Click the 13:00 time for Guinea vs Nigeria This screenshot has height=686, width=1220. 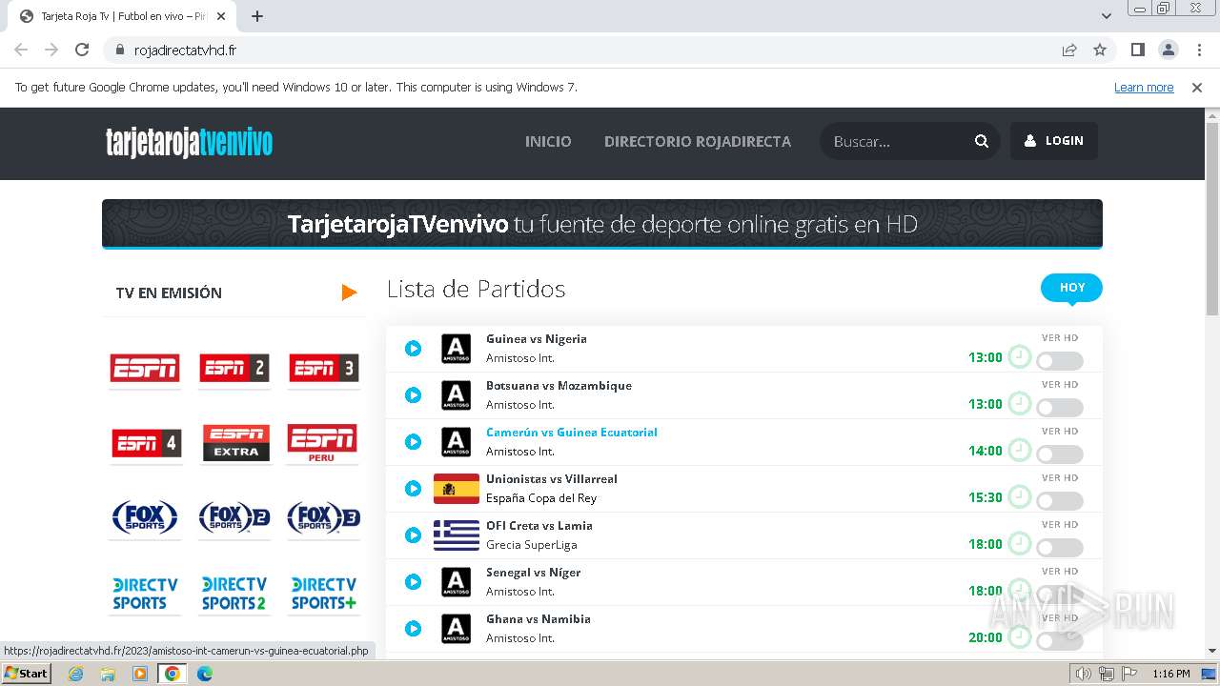tap(986, 358)
